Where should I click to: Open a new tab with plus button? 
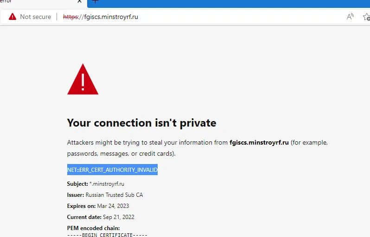pos(96,2)
